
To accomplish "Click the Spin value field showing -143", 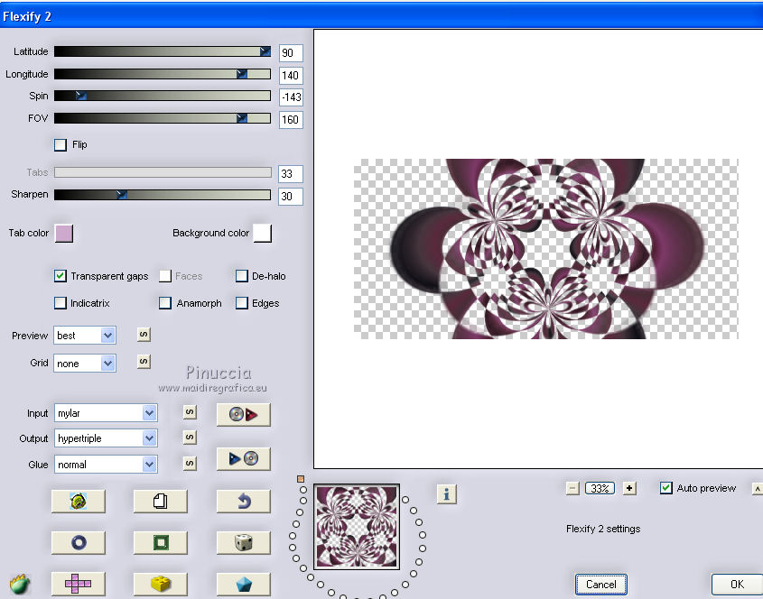I will 291,97.
